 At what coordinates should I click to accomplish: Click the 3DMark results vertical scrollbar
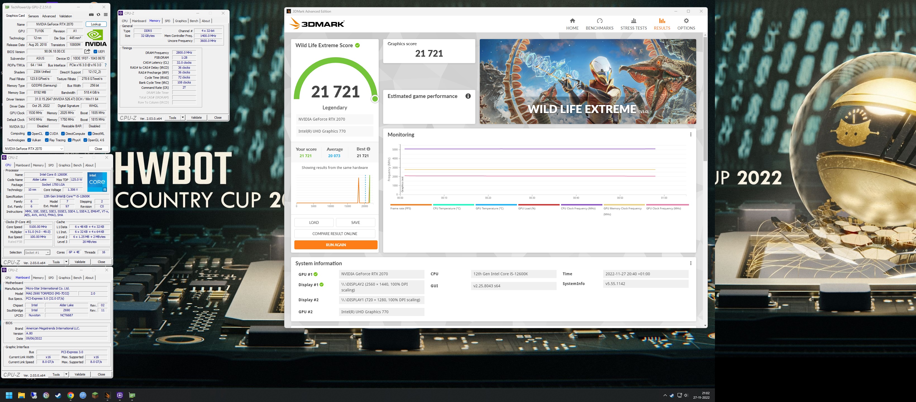coord(705,99)
